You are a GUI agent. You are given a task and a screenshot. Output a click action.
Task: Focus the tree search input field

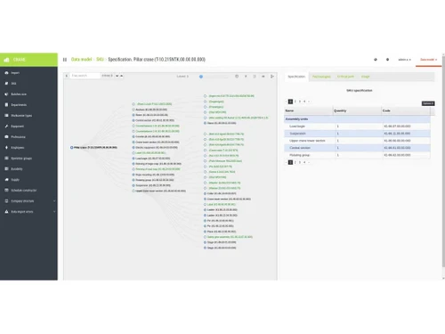point(85,76)
